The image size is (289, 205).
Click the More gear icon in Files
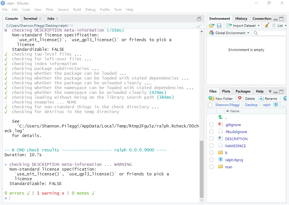[285, 98]
